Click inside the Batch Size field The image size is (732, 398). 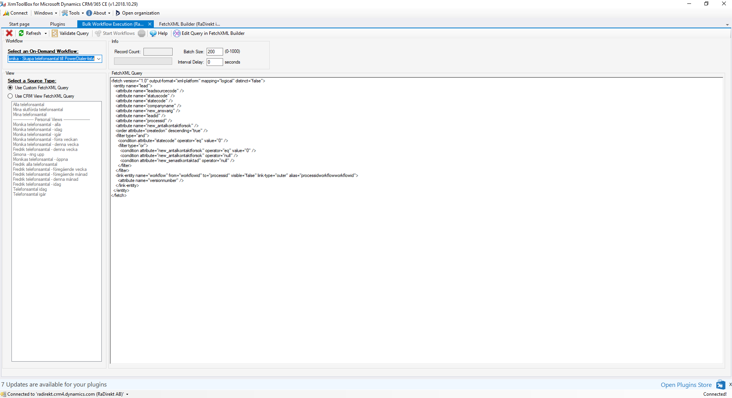pyautogui.click(x=214, y=51)
